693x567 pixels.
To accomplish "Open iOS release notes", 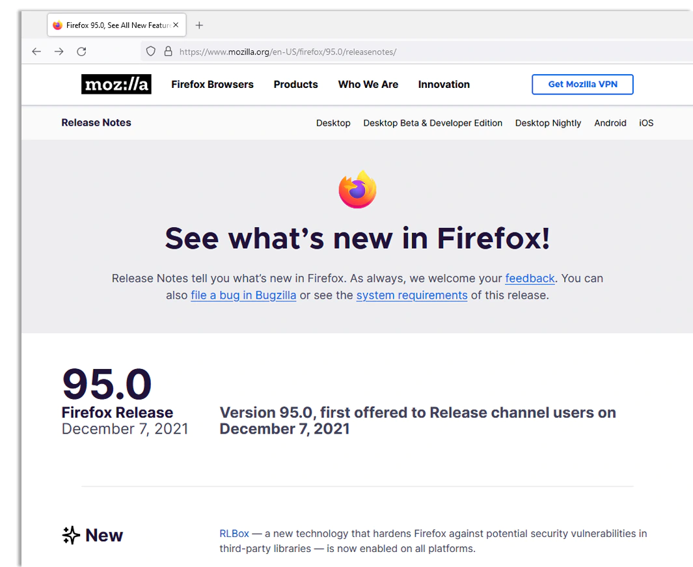I will point(646,123).
